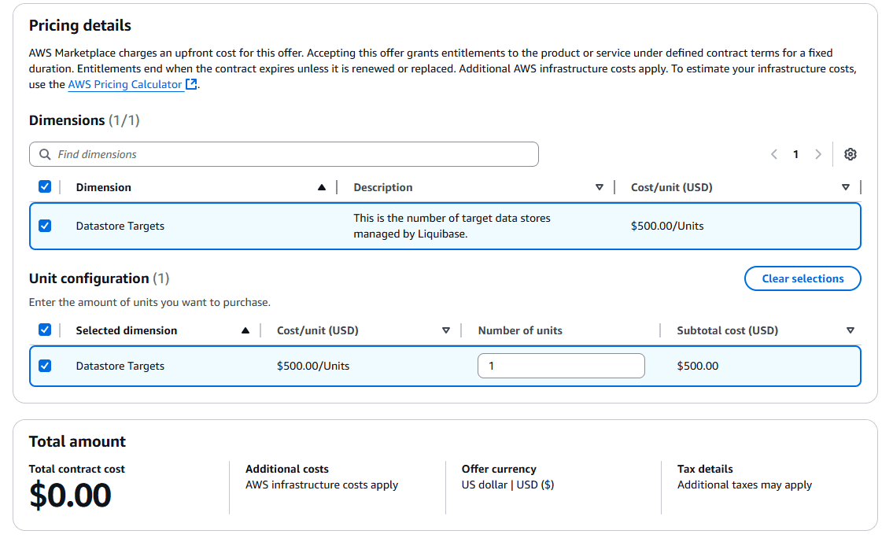
Task: Toggle the select-all checkbox in Unit configuration
Action: tap(45, 330)
